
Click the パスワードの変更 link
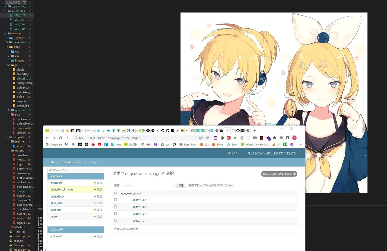coord(274,153)
